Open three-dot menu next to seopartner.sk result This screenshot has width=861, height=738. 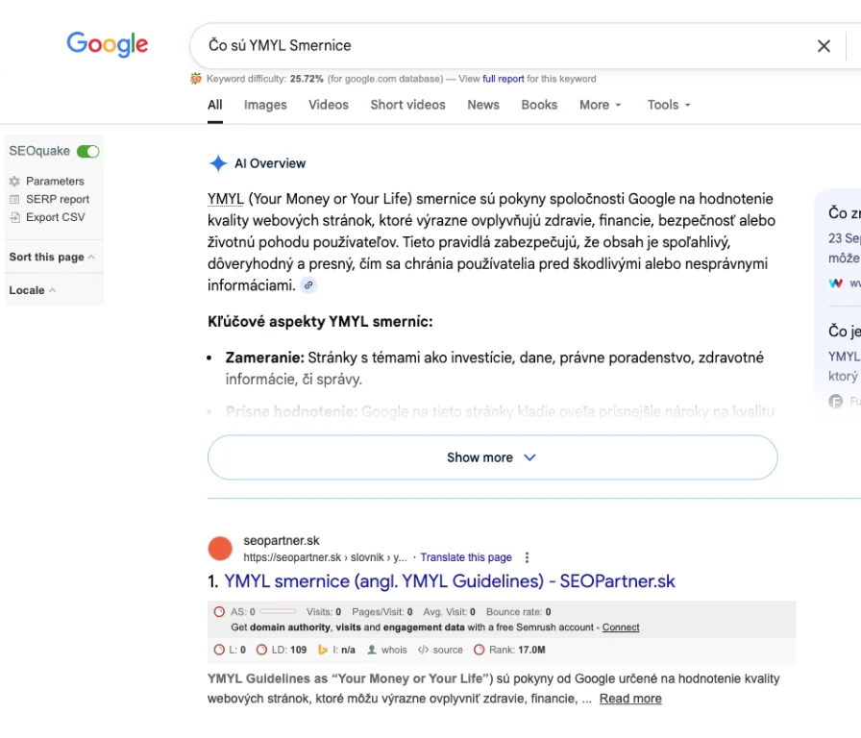coord(527,557)
